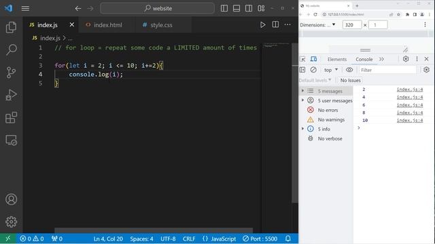Image resolution: width=435 pixels, height=244 pixels.
Task: Click the console Filter field
Action: 387,70
